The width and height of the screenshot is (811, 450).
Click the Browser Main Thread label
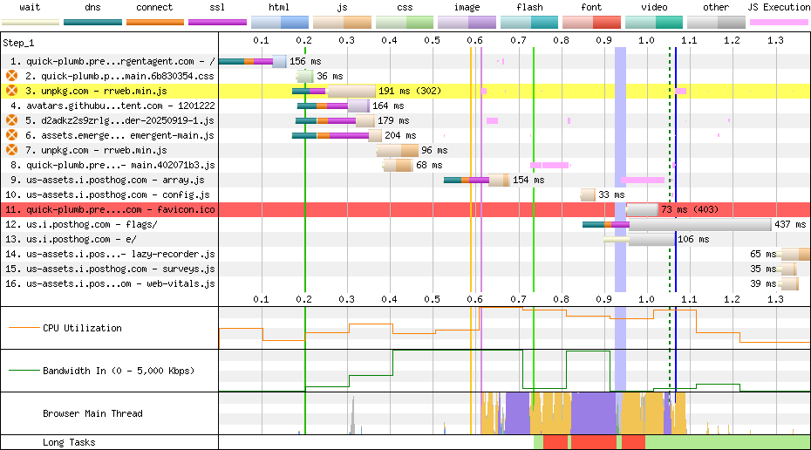(x=92, y=413)
